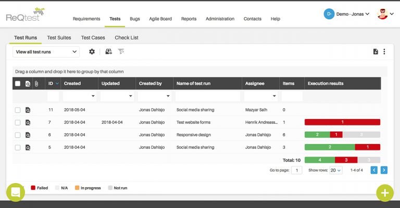Check the select-all checkbox in header
The height and width of the screenshot is (208, 400).
[x=18, y=84]
